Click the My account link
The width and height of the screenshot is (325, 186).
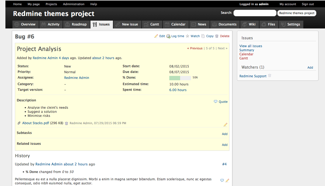tap(288, 4)
